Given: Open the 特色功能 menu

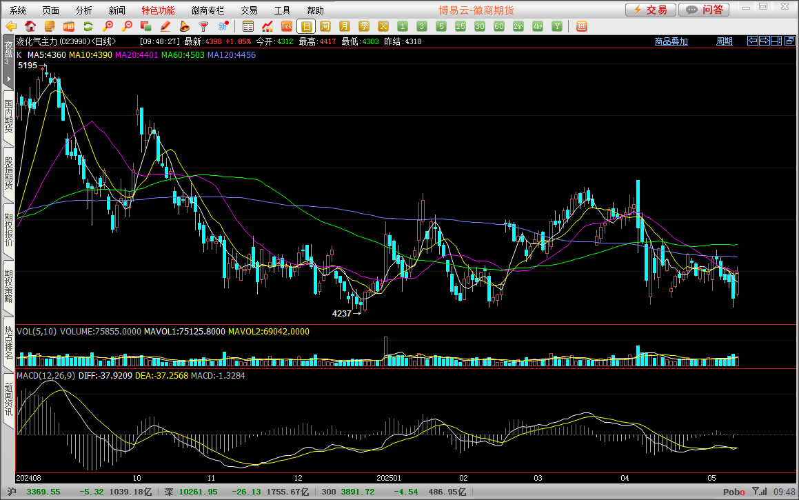Looking at the screenshot, I should click(158, 10).
